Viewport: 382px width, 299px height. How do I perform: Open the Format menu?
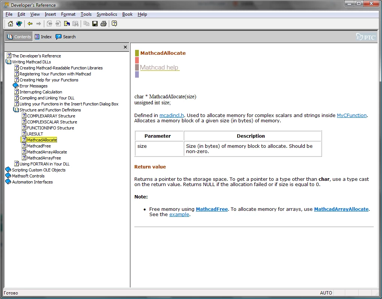point(68,14)
